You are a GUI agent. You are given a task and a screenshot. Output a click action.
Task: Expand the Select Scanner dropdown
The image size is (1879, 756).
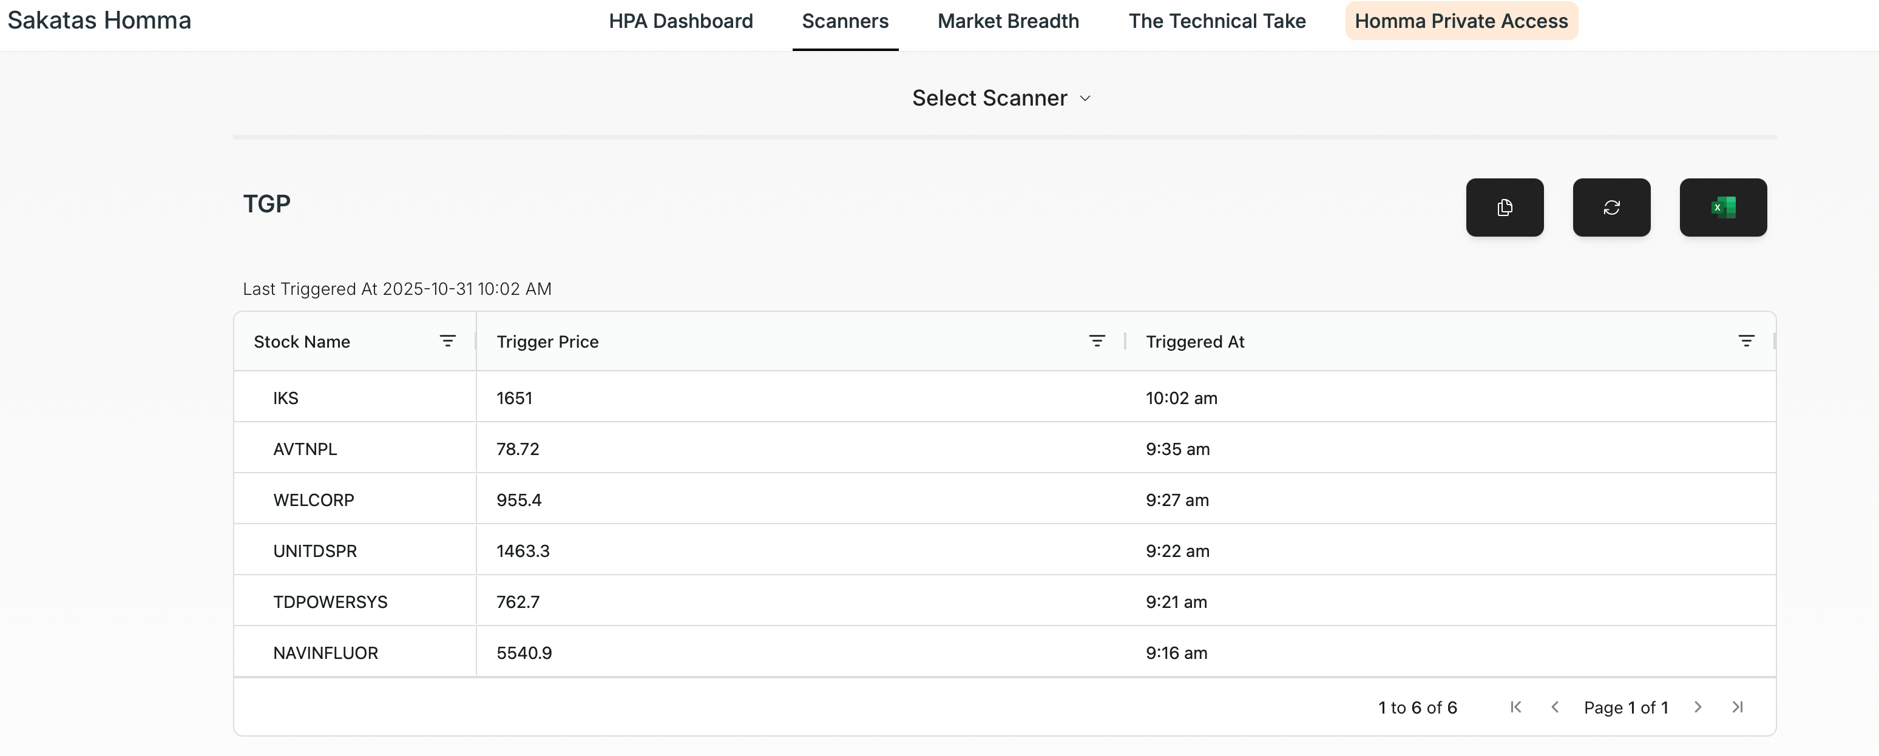(1001, 98)
